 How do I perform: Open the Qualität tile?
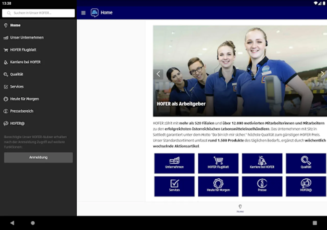pyautogui.click(x=306, y=163)
